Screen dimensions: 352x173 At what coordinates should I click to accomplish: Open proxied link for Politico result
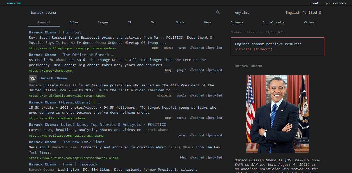click(x=214, y=135)
